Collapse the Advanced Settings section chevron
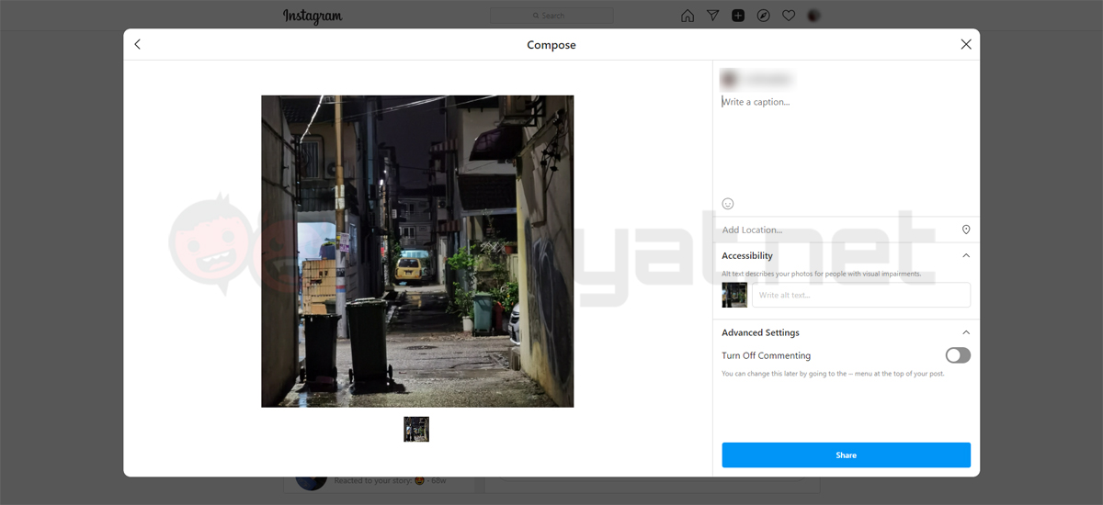This screenshot has height=505, width=1103. (x=966, y=332)
